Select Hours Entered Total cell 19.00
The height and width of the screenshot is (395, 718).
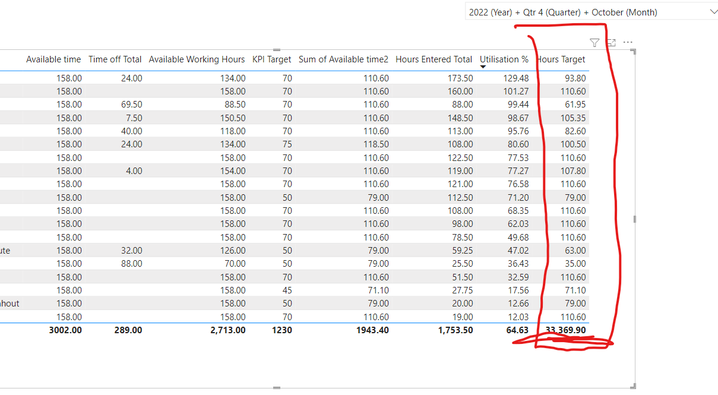pos(462,317)
